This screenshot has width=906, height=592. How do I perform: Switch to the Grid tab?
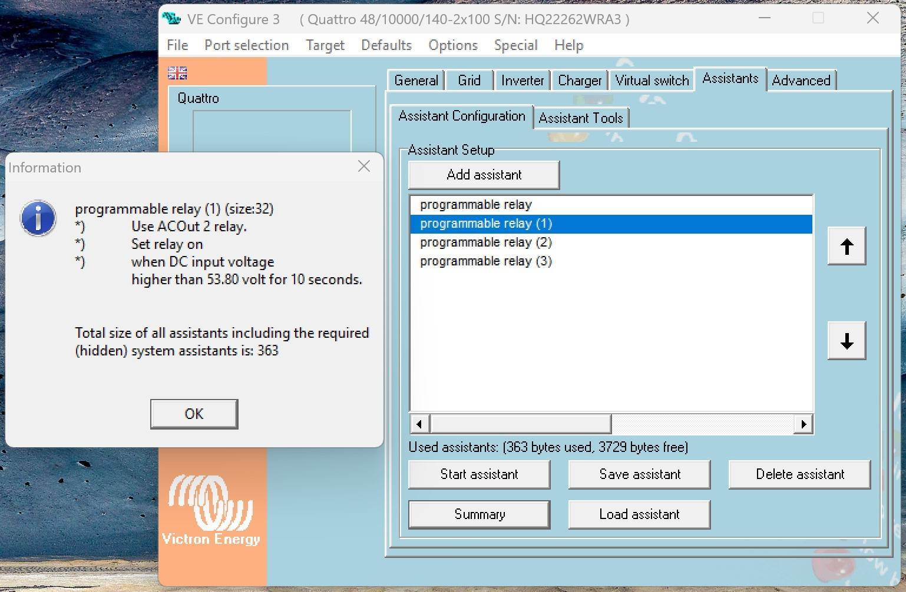tap(469, 81)
